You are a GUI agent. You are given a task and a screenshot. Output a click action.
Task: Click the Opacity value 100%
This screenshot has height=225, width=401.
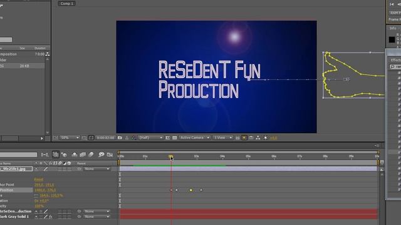39,206
